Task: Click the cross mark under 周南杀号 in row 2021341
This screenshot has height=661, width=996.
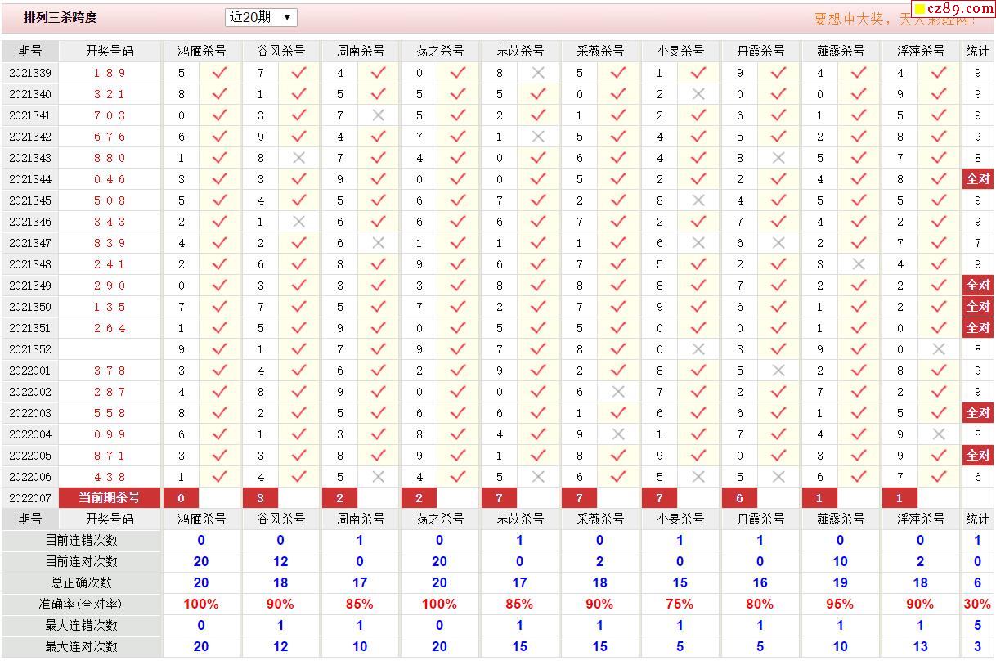Action: (x=378, y=115)
